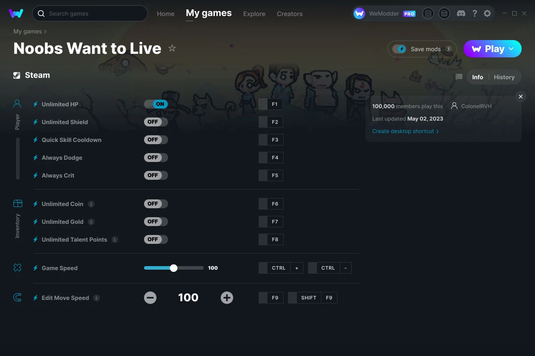
Task: Switch to the History tab
Action: coord(504,77)
